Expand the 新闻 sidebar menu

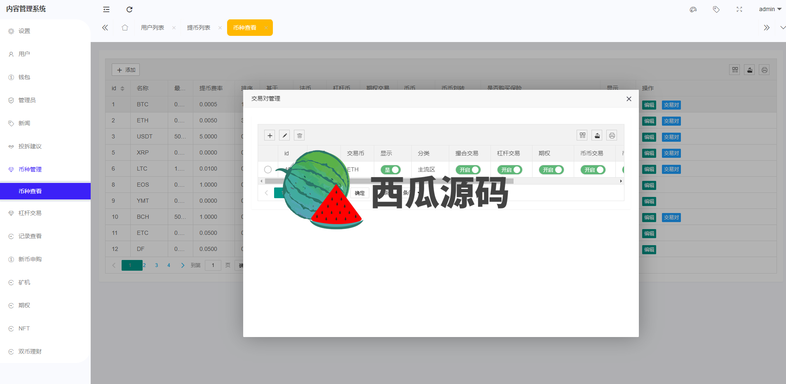pyautogui.click(x=45, y=123)
